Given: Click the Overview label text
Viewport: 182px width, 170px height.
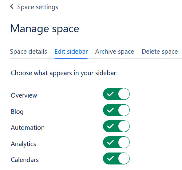Looking at the screenshot, I should coord(24,95).
